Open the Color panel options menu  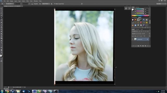tap(150, 7)
